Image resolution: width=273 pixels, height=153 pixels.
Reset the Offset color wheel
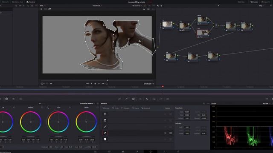(98, 108)
